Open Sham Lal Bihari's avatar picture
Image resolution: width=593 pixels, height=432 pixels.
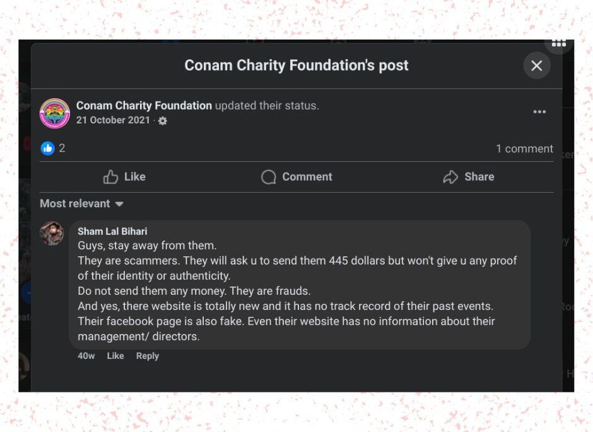click(x=52, y=234)
